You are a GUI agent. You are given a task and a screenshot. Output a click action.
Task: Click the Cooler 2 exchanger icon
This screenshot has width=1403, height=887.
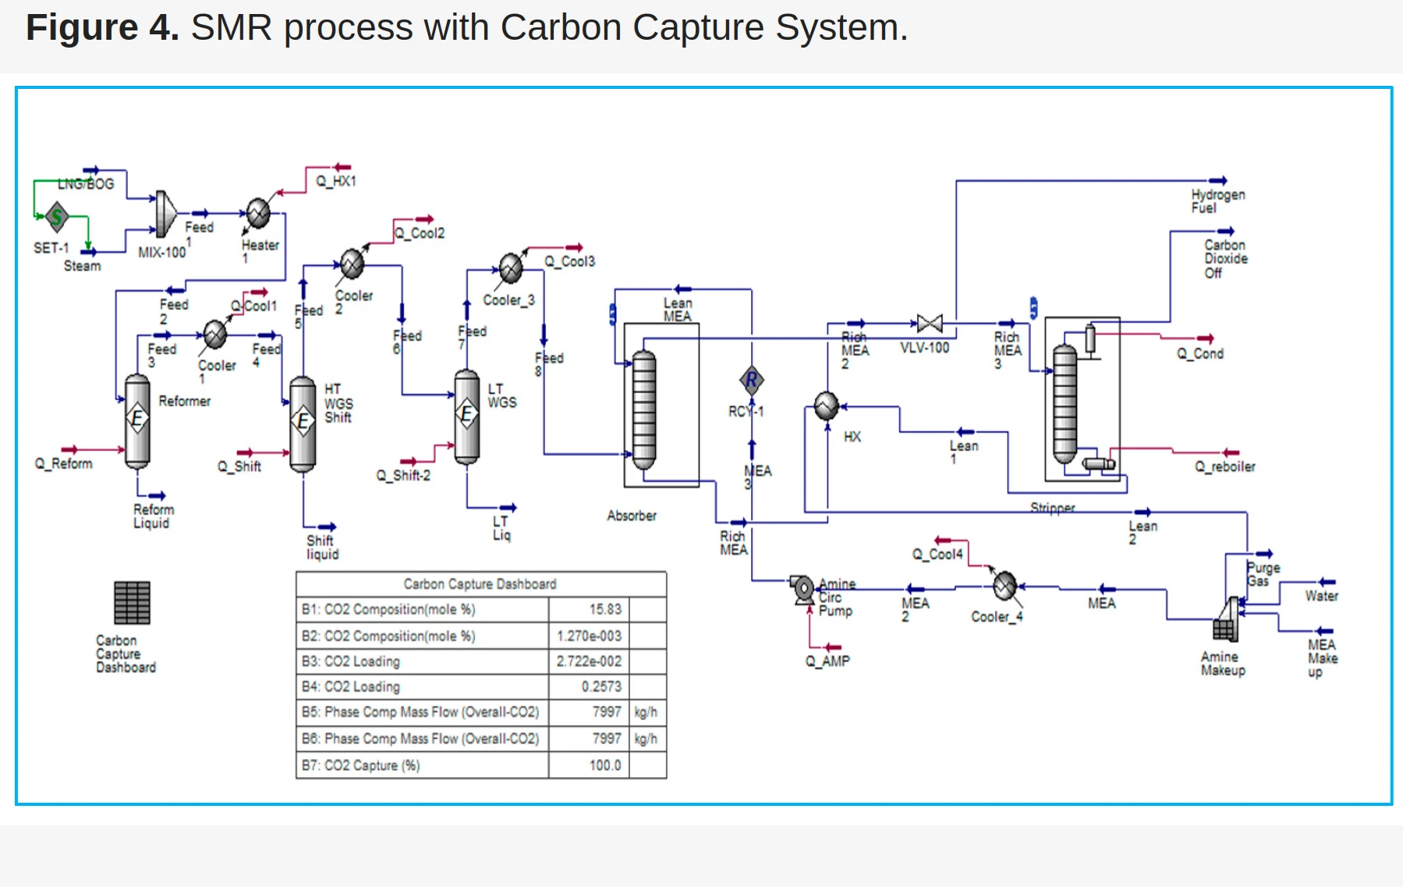[353, 264]
